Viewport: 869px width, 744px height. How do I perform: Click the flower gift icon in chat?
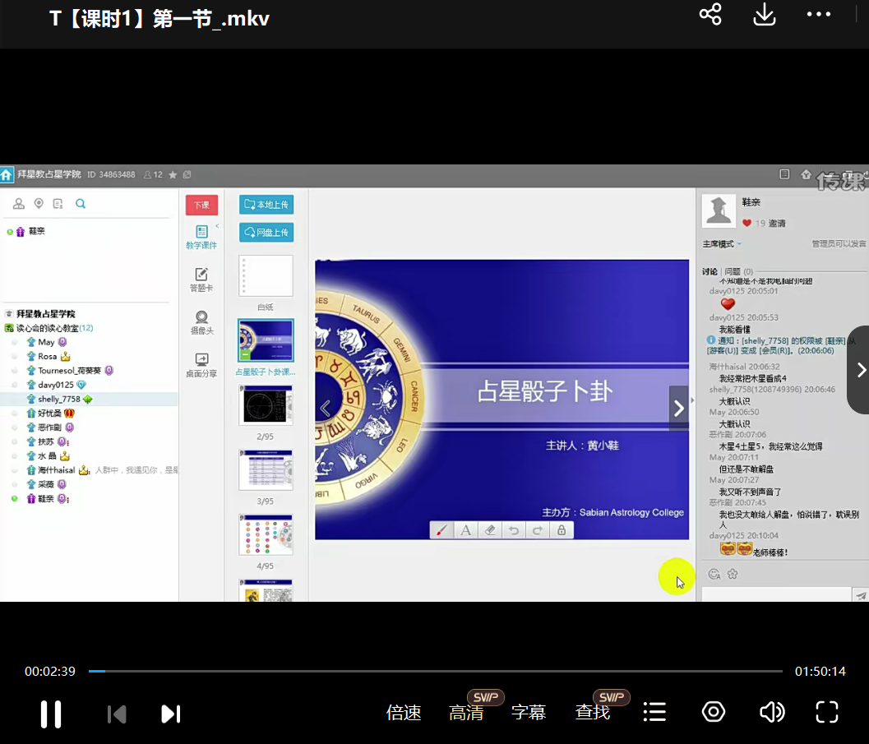coord(733,574)
